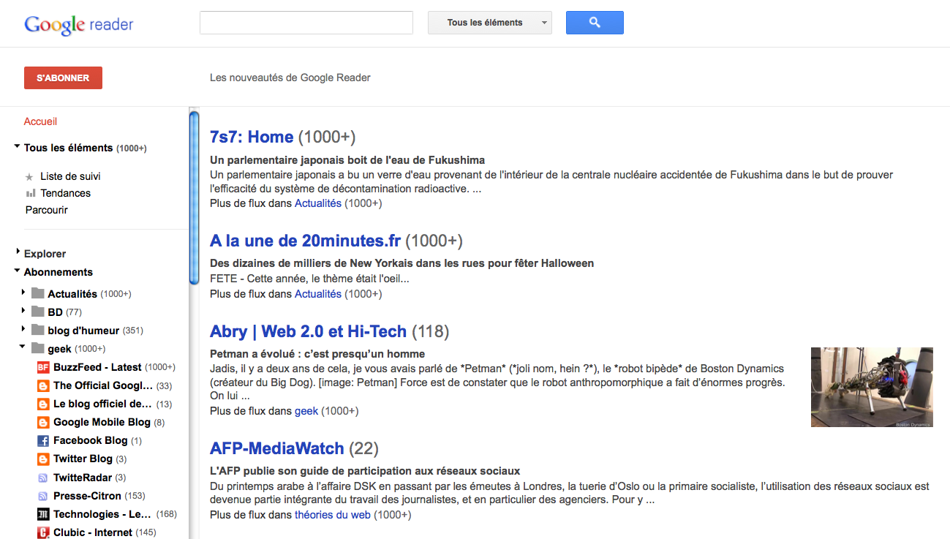This screenshot has height=539, width=950.
Task: Select the Facebook Blog subscription
Action: [x=91, y=440]
